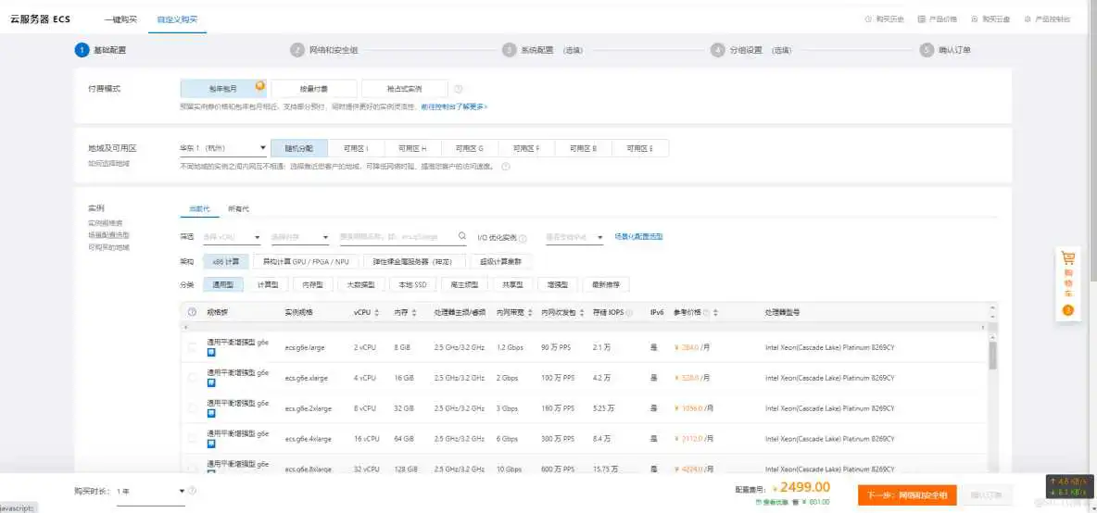Screen dimensions: 1097x513
Task: Open the 购买时长 duration dropdown
Action: [x=150, y=492]
